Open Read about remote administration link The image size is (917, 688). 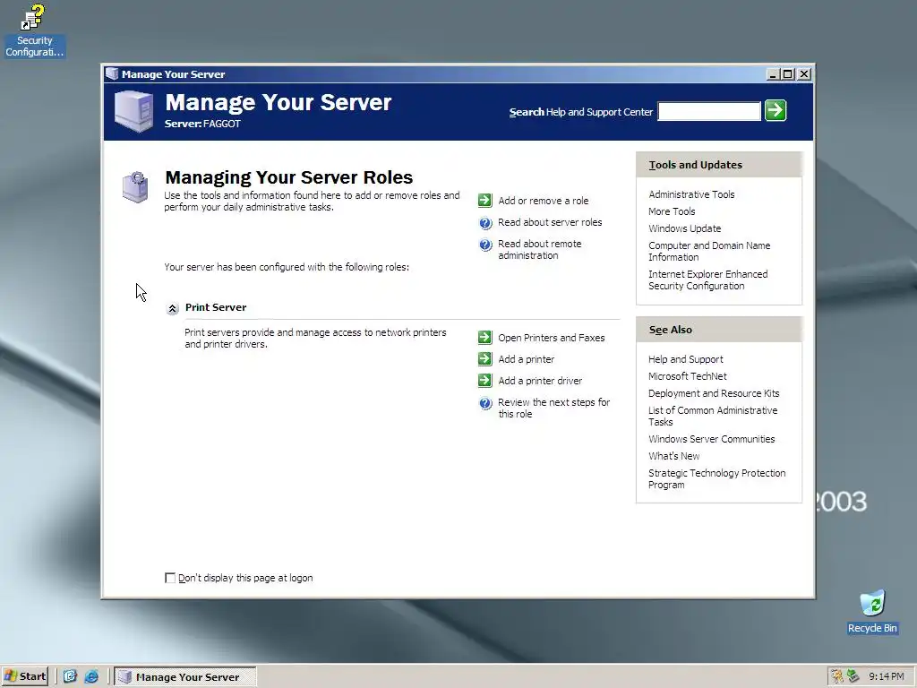point(540,250)
